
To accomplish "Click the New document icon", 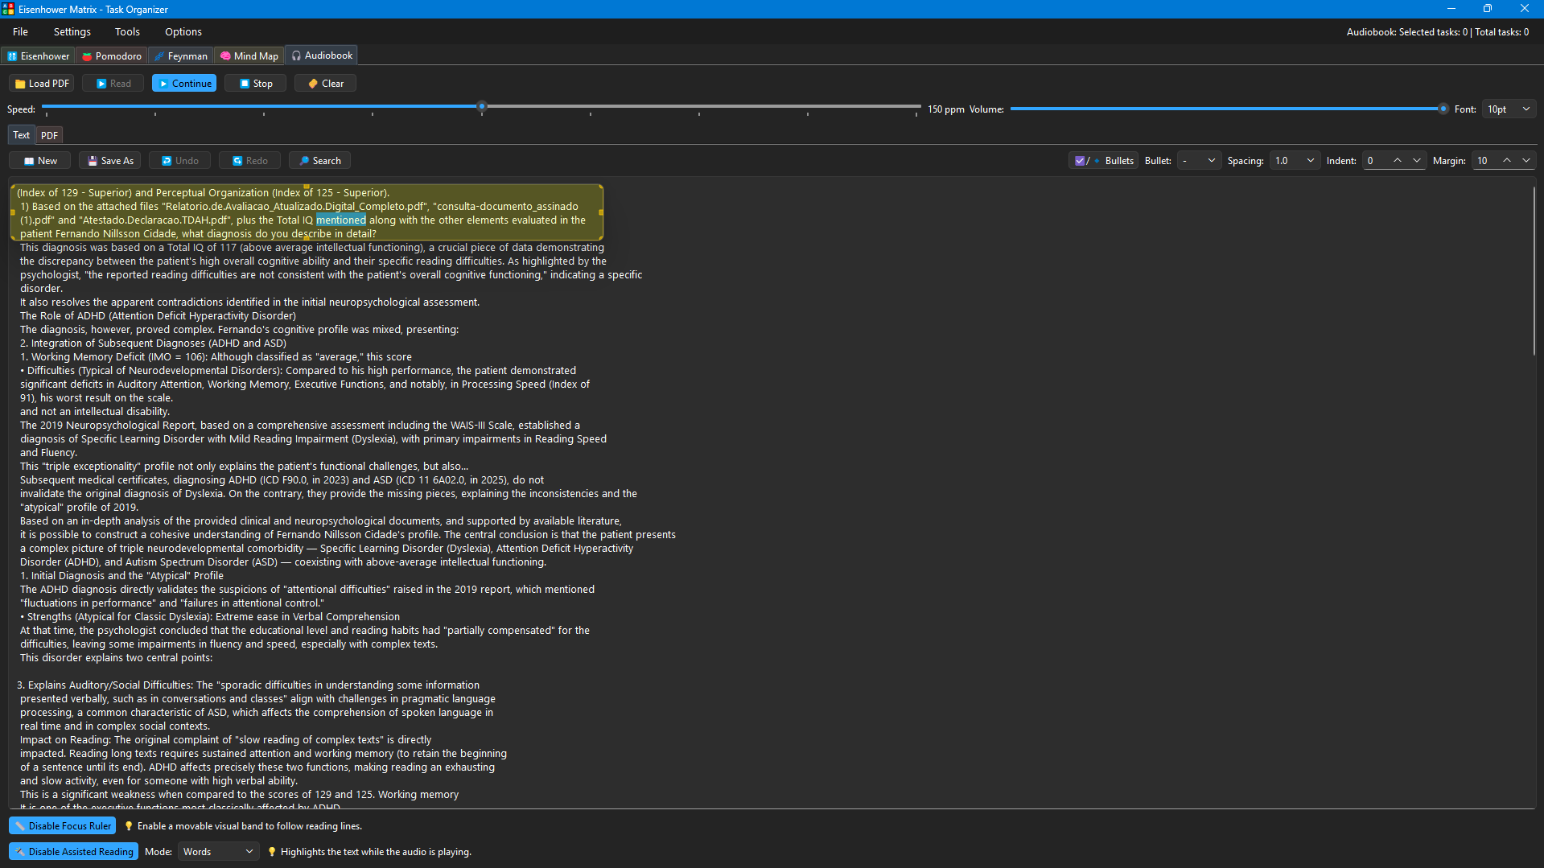I will [x=29, y=161].
